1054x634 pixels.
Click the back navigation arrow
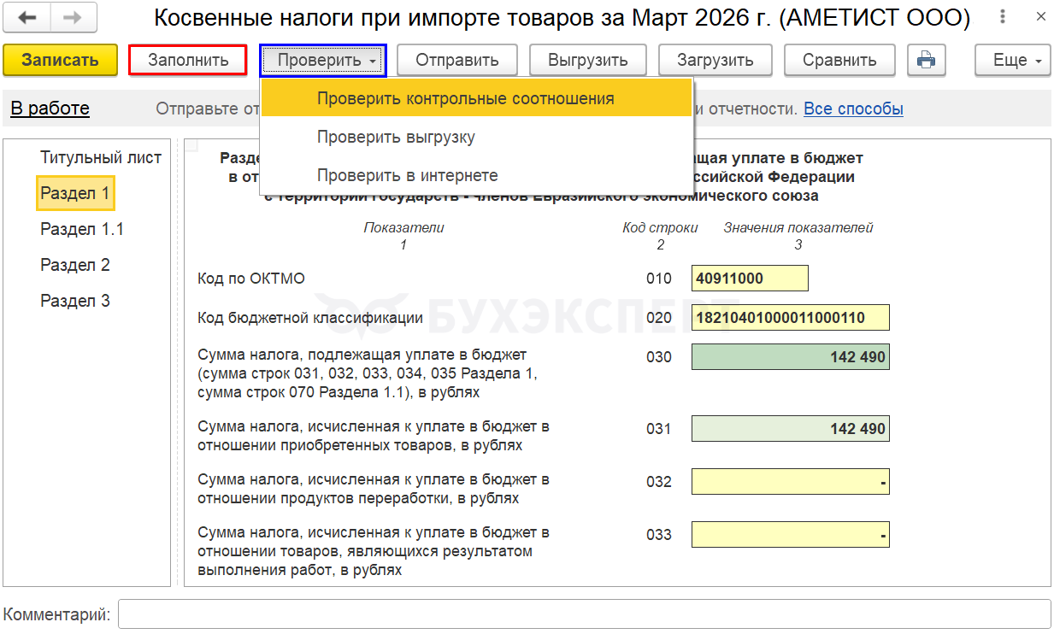click(27, 17)
